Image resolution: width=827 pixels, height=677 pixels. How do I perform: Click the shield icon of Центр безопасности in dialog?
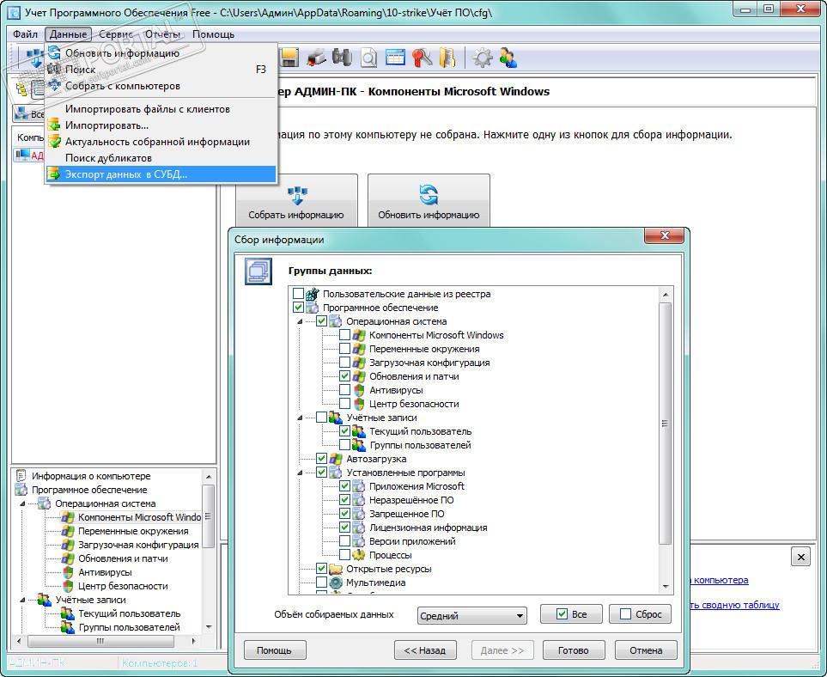[x=359, y=404]
